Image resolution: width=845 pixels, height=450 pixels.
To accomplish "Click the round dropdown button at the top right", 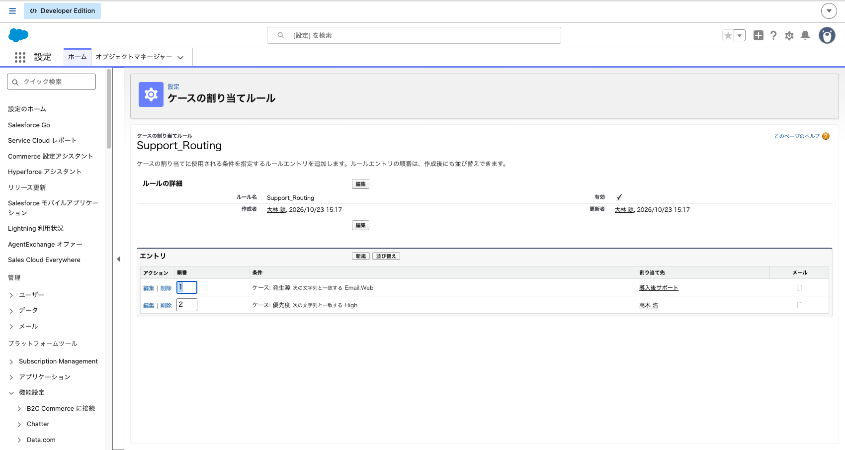I will [829, 11].
